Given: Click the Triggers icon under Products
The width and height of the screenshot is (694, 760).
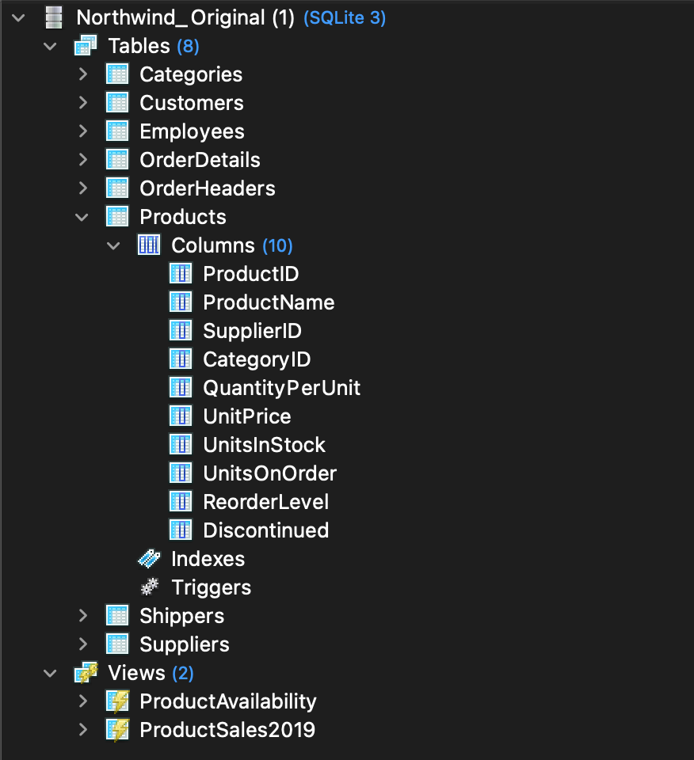Looking at the screenshot, I should [149, 587].
